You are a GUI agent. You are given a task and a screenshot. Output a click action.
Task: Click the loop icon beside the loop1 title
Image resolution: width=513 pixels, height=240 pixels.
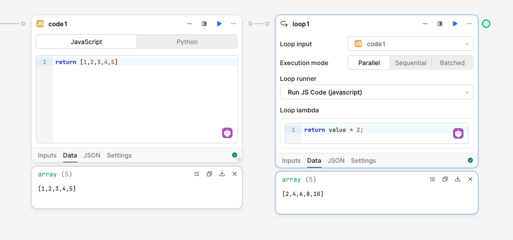coord(284,24)
